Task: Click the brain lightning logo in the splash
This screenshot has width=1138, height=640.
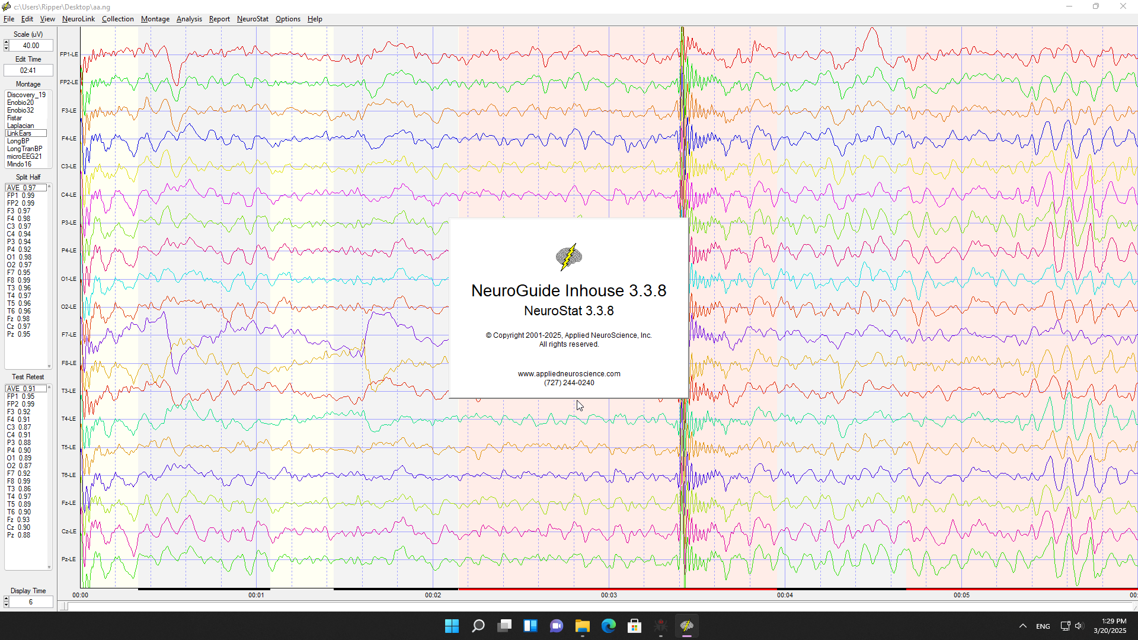Action: tap(569, 257)
